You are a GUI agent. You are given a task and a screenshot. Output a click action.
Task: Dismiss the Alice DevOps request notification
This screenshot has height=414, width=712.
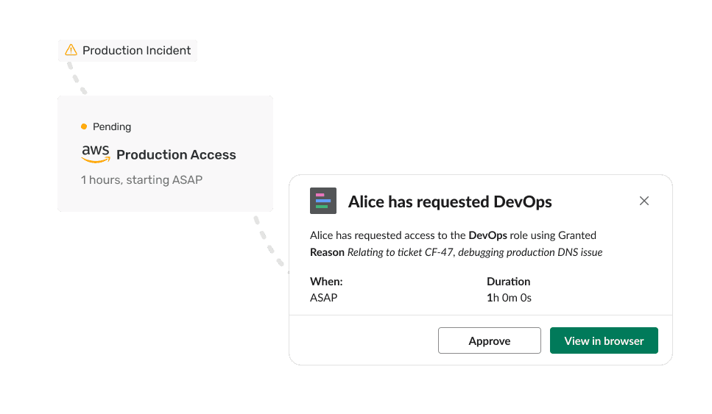coord(644,201)
